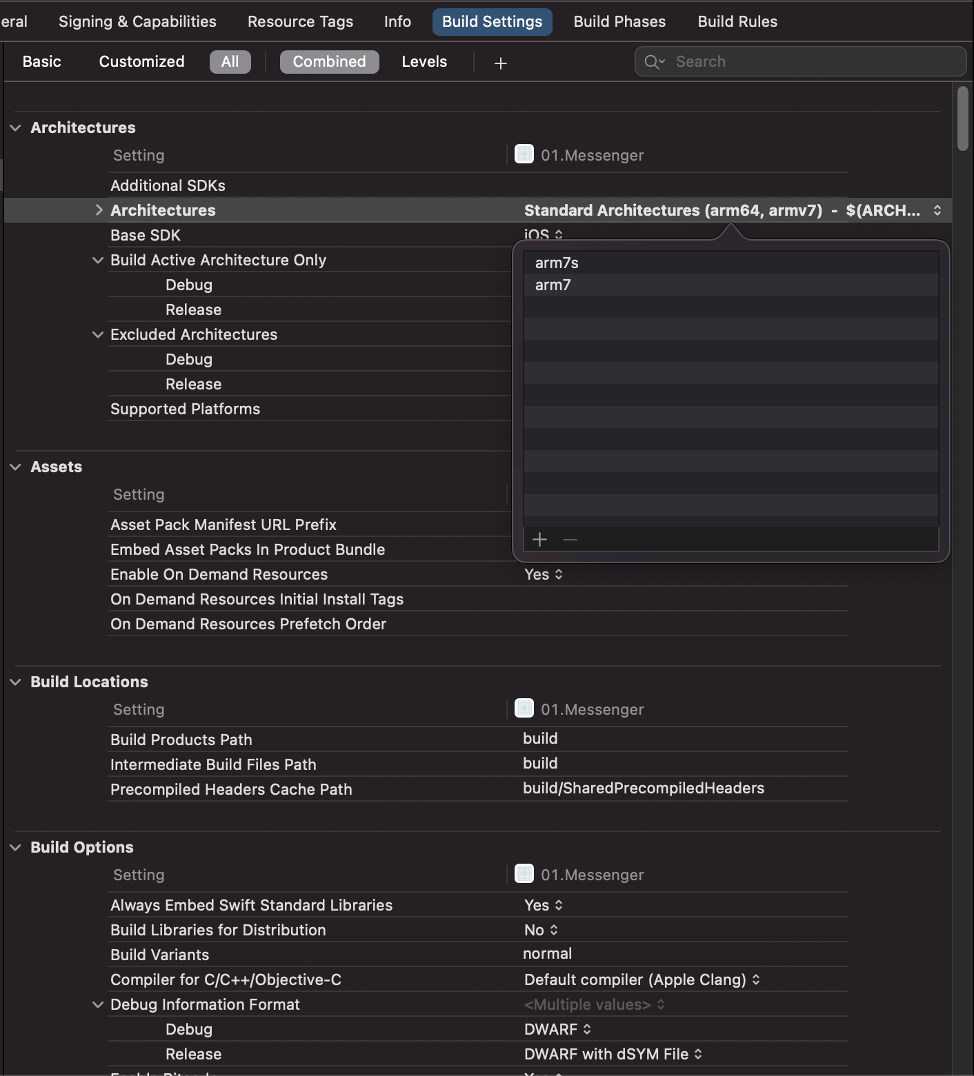Click the search magnifier icon

[x=653, y=61]
